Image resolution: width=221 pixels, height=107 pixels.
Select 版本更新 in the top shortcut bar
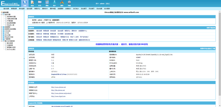107,9
